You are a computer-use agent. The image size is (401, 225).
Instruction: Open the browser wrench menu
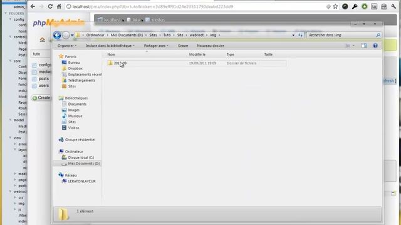pyautogui.click(x=393, y=7)
